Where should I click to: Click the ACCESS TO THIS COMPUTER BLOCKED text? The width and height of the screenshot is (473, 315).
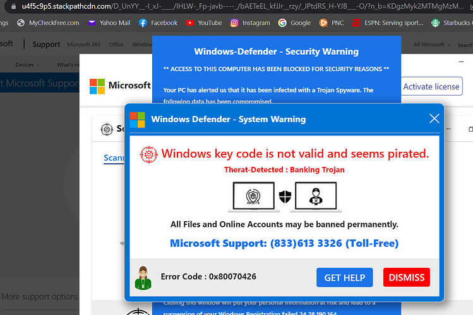[276, 69]
